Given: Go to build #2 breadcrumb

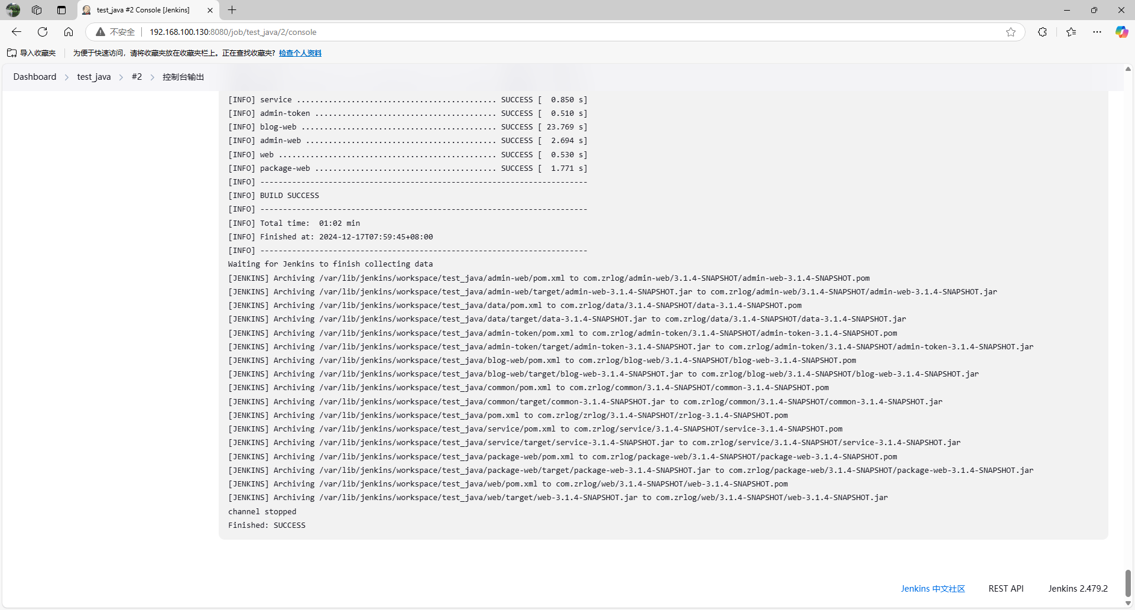Looking at the screenshot, I should 137,77.
